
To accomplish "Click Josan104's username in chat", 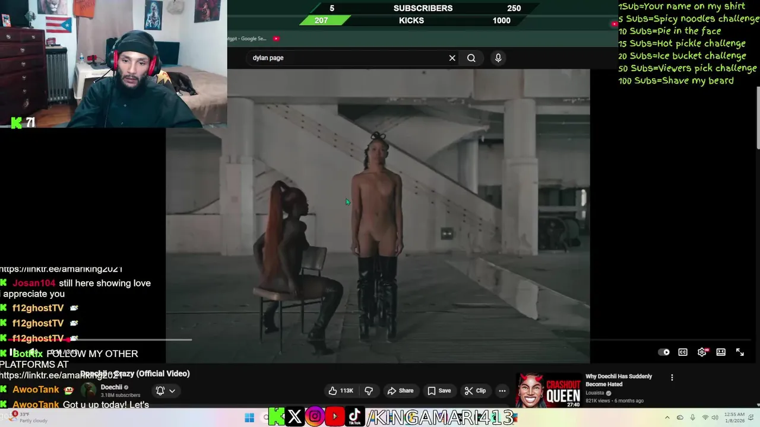I will click(x=33, y=283).
